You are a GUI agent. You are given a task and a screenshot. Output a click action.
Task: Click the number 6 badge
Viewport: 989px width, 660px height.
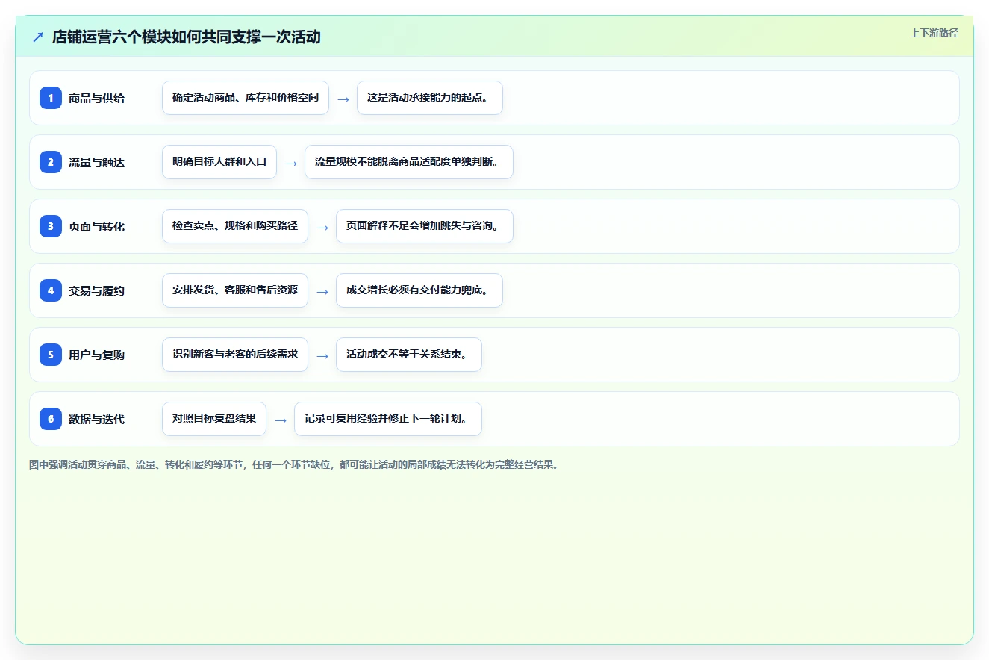click(51, 418)
